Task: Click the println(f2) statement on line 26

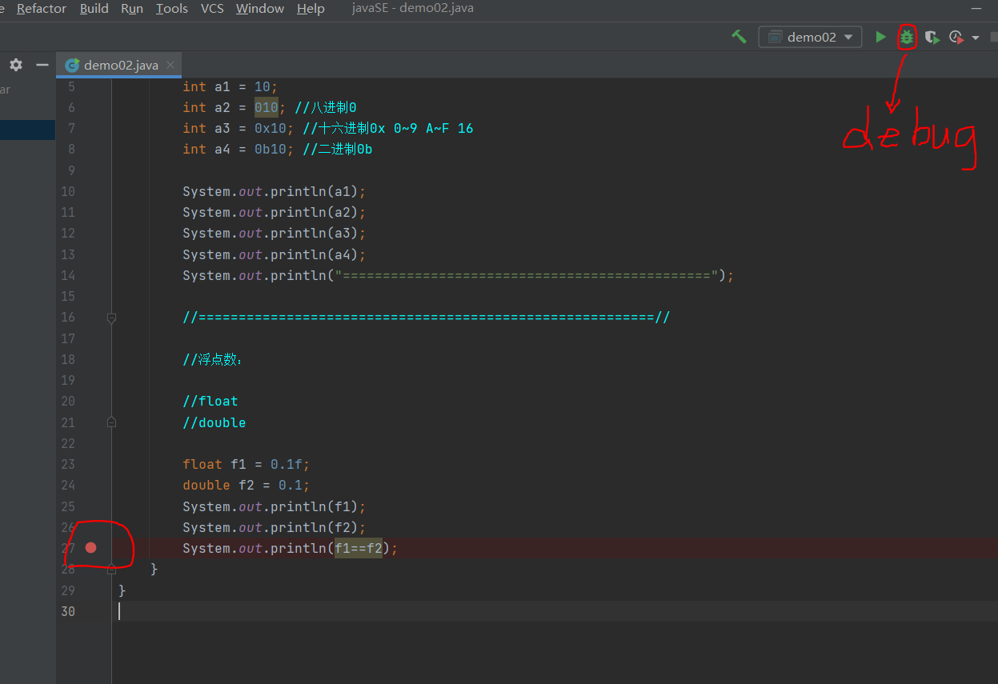Action: pyautogui.click(x=274, y=527)
